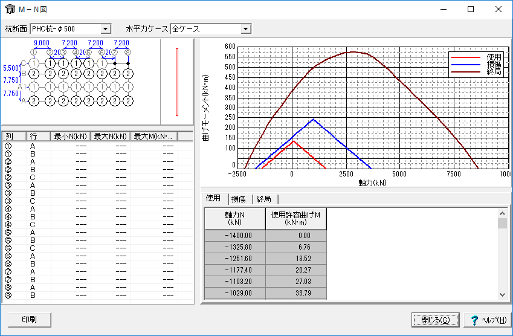Switch to the 終局 tab
This screenshot has width=513, height=336.
(263, 199)
